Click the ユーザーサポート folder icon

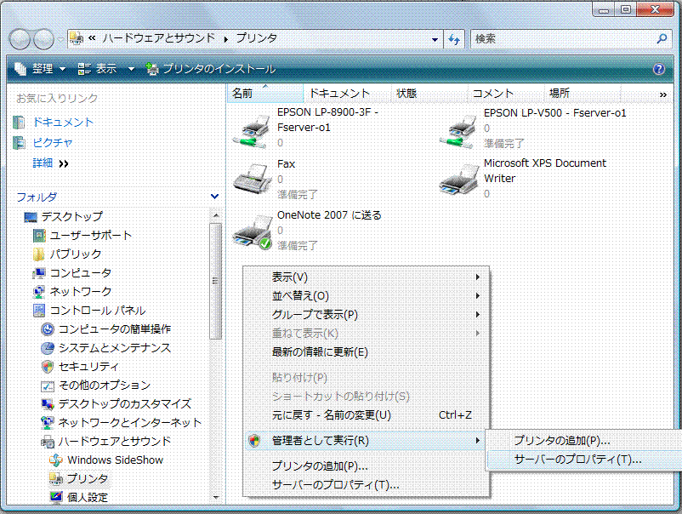(39, 236)
